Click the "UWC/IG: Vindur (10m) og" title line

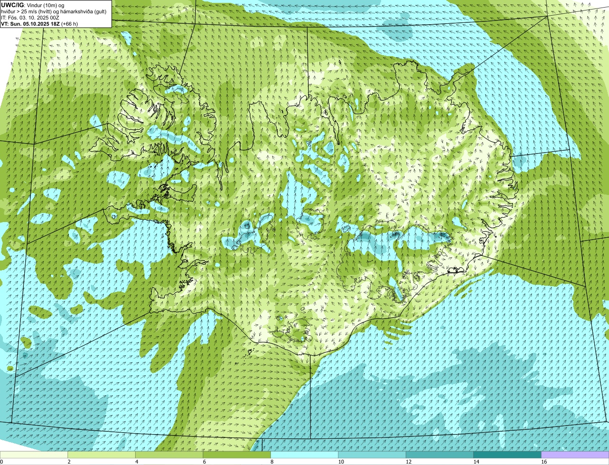point(33,5)
